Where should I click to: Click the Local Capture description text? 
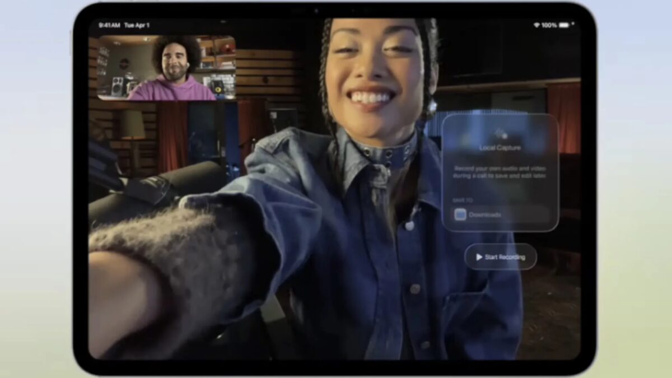point(500,172)
